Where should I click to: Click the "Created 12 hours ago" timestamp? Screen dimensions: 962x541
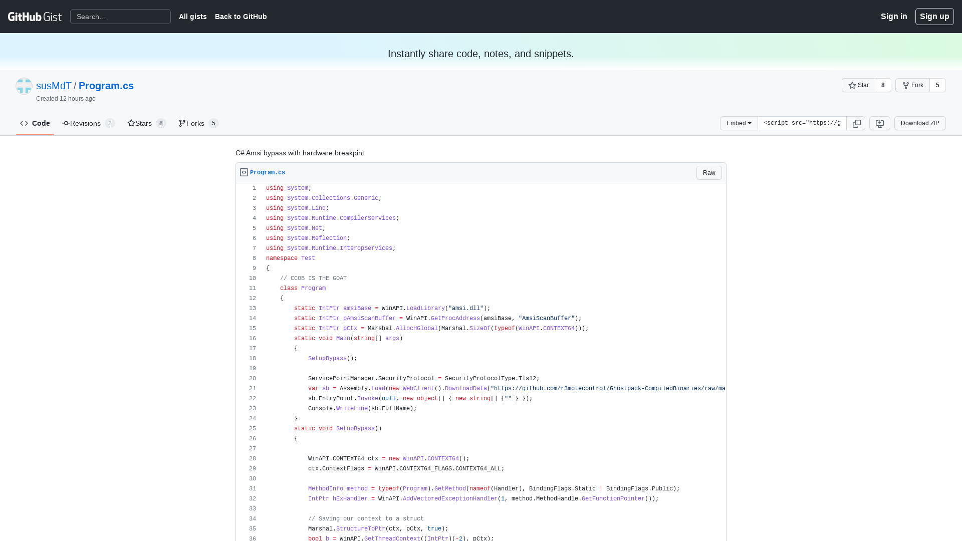(66, 99)
